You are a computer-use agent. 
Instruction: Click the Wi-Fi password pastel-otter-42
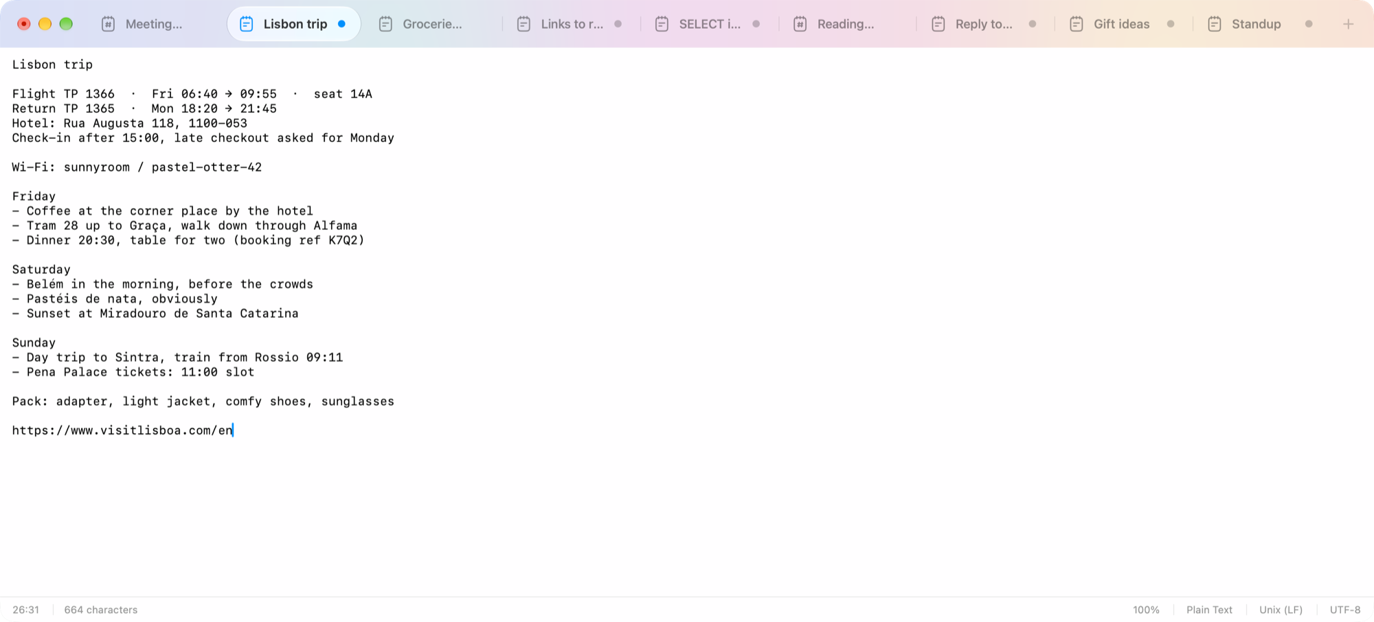[207, 167]
